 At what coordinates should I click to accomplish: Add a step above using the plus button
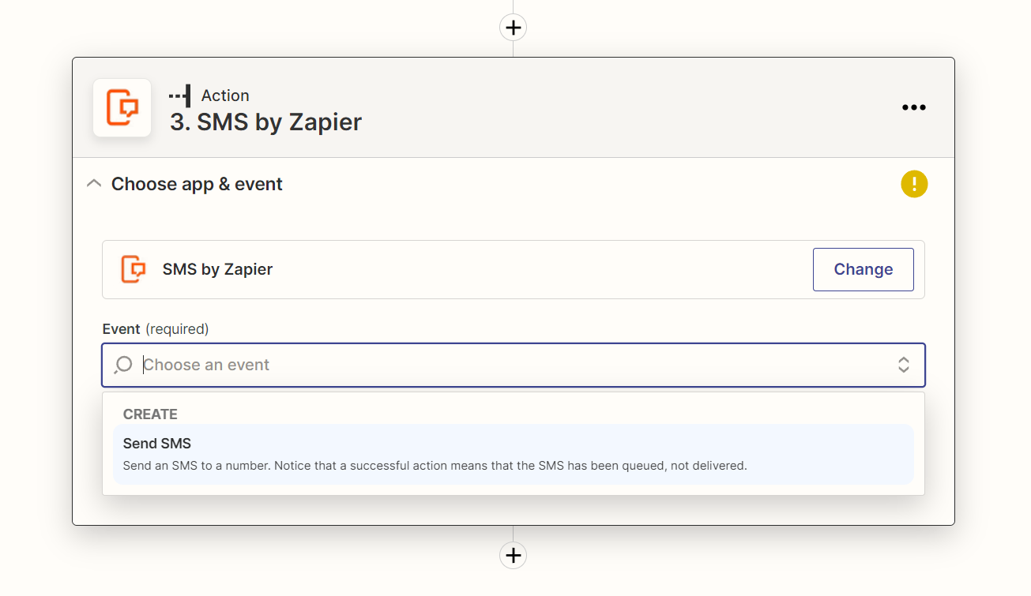tap(514, 28)
